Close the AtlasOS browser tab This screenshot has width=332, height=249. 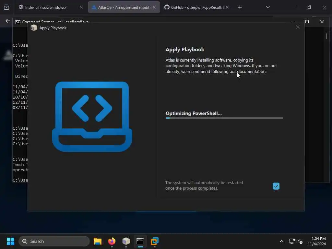point(154,7)
